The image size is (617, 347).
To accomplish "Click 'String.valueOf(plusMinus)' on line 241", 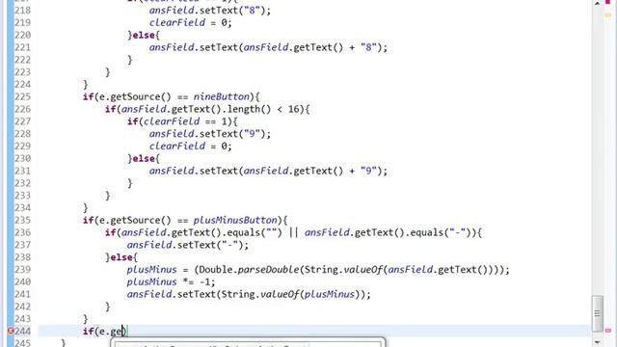I will coord(290,295).
